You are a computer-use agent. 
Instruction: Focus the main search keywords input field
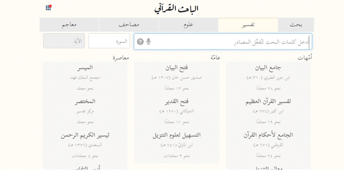click(229, 42)
